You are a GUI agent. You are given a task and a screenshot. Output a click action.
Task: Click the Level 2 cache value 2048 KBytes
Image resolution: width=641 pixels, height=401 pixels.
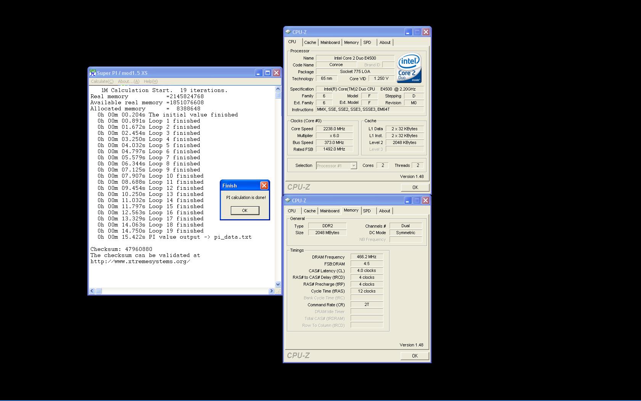click(x=404, y=142)
